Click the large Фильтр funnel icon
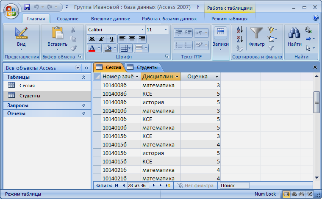This screenshot has height=199, width=322. click(256, 33)
